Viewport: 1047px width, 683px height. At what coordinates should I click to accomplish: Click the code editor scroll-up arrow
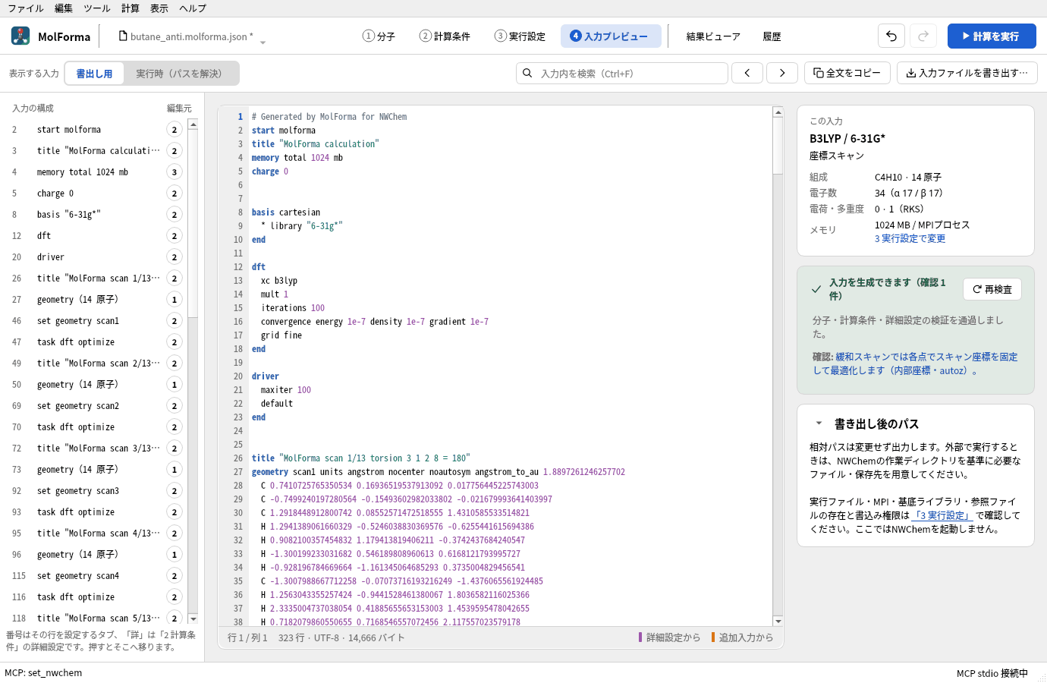coord(778,112)
